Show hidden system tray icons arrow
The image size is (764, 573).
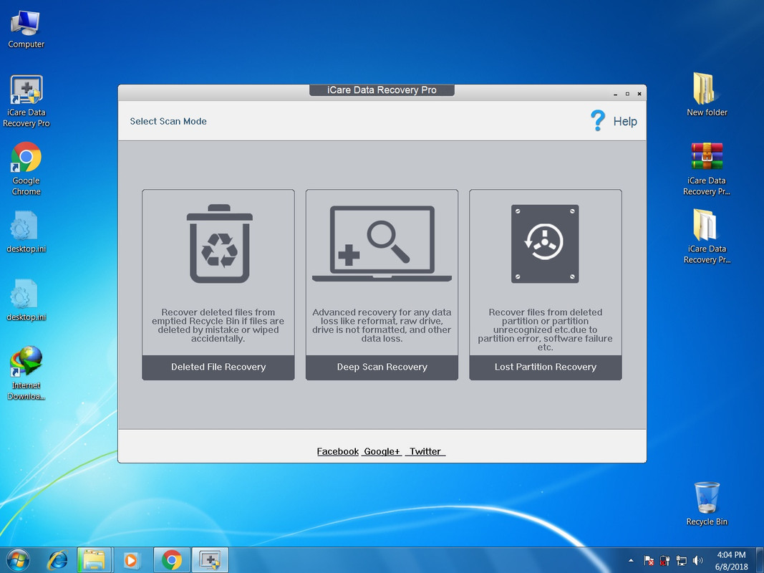tap(631, 560)
